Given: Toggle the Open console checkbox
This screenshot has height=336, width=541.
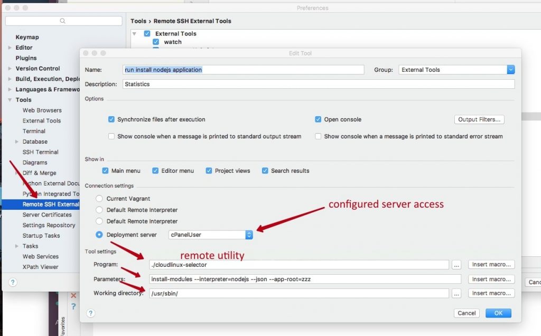Looking at the screenshot, I should [x=318, y=119].
